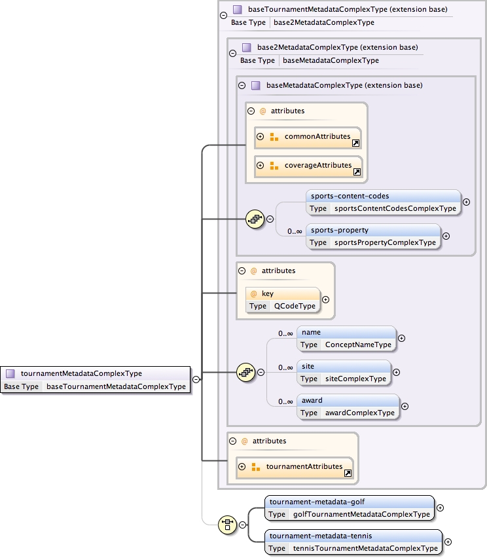Viewport: 487px width, 558px height.
Task: Expand the coverageAttributes attribute group
Action: click(260, 165)
